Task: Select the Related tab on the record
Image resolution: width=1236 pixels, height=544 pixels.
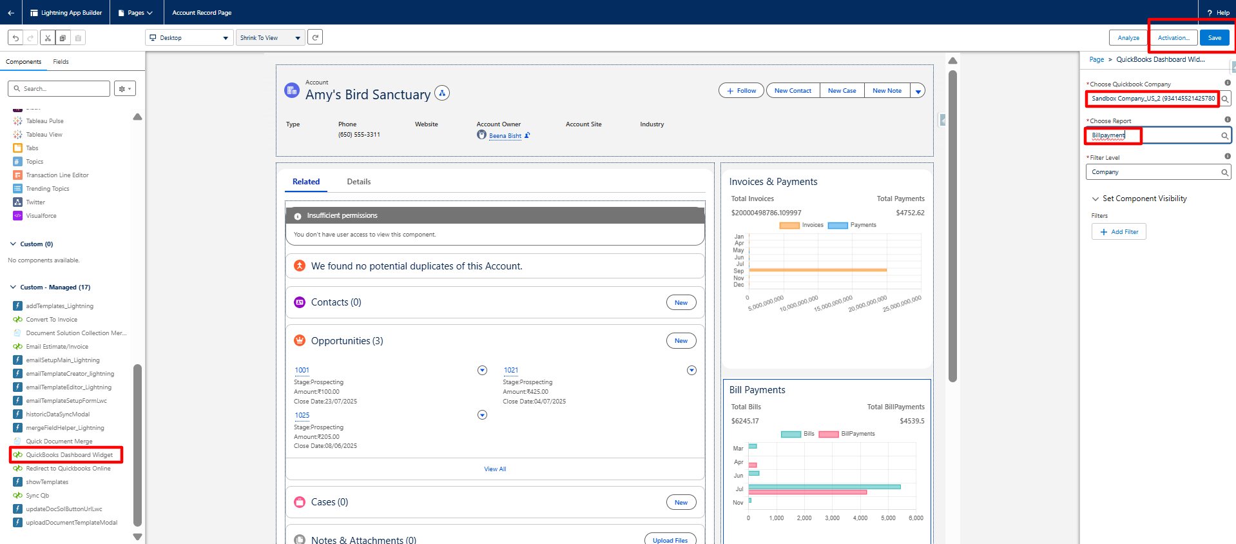Action: click(306, 182)
